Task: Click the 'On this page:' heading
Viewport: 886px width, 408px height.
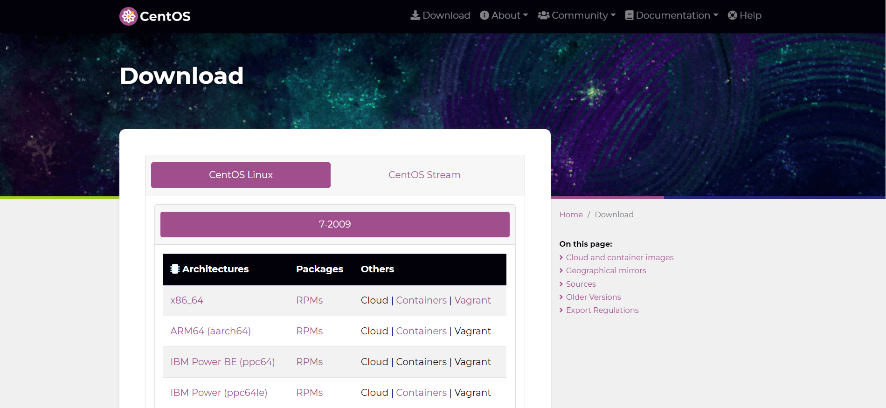Action: (586, 244)
